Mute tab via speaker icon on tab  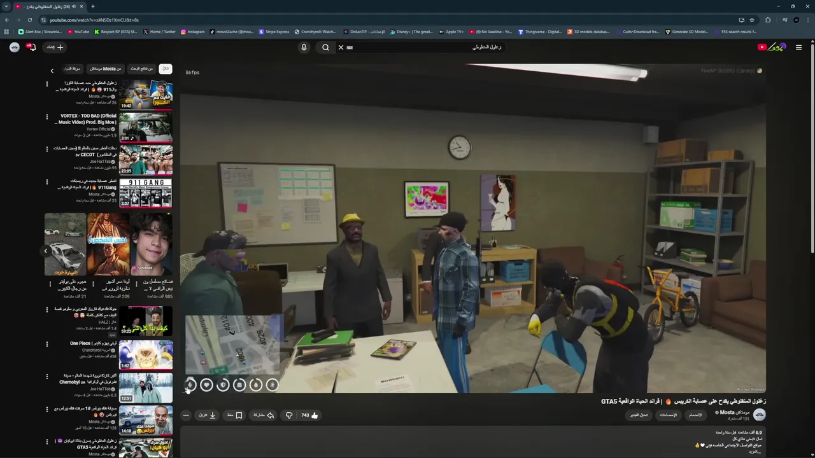pyautogui.click(x=74, y=6)
